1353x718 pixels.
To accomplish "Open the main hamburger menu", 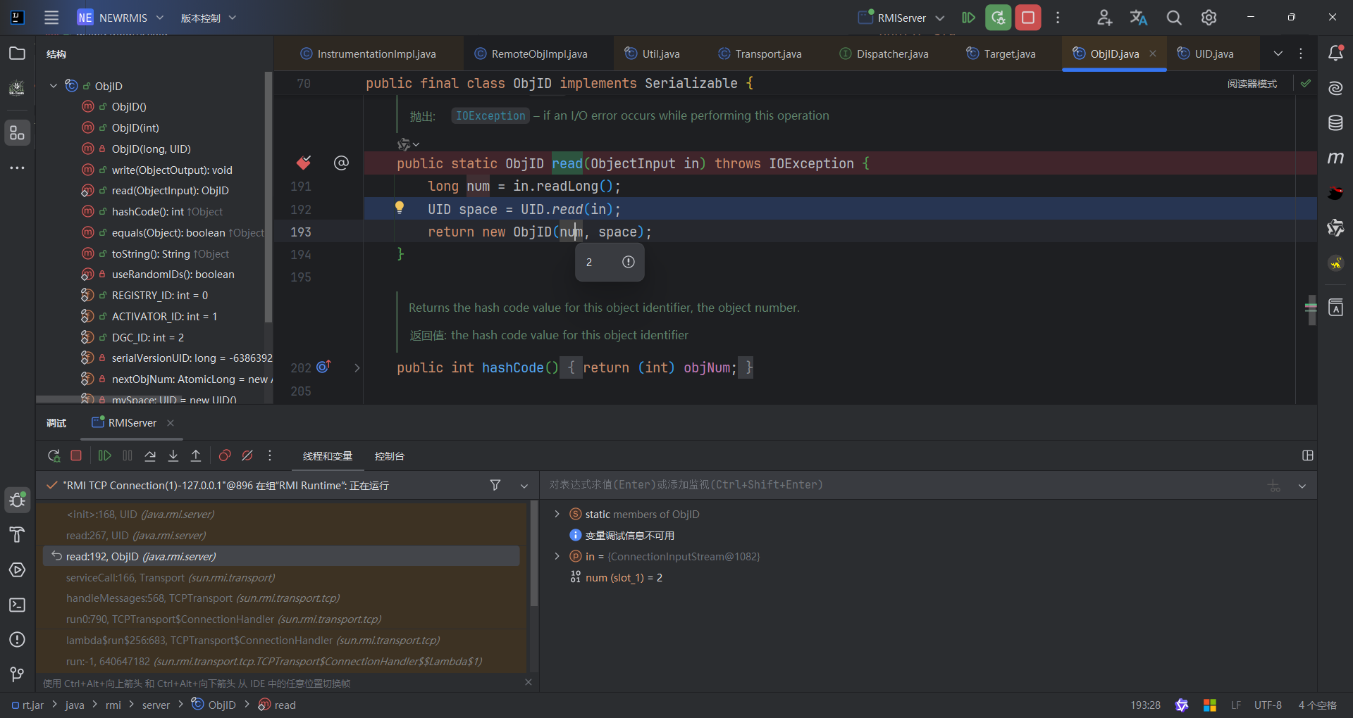I will coord(51,18).
